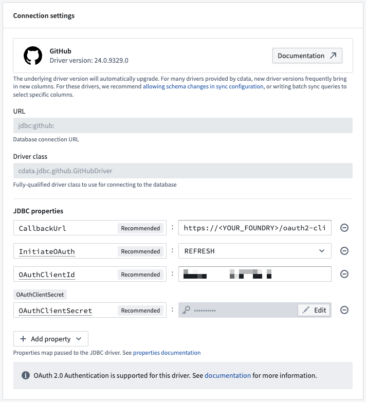Remove the CallbackUrl property row
Viewport: 366px width, 402px height.
point(344,228)
